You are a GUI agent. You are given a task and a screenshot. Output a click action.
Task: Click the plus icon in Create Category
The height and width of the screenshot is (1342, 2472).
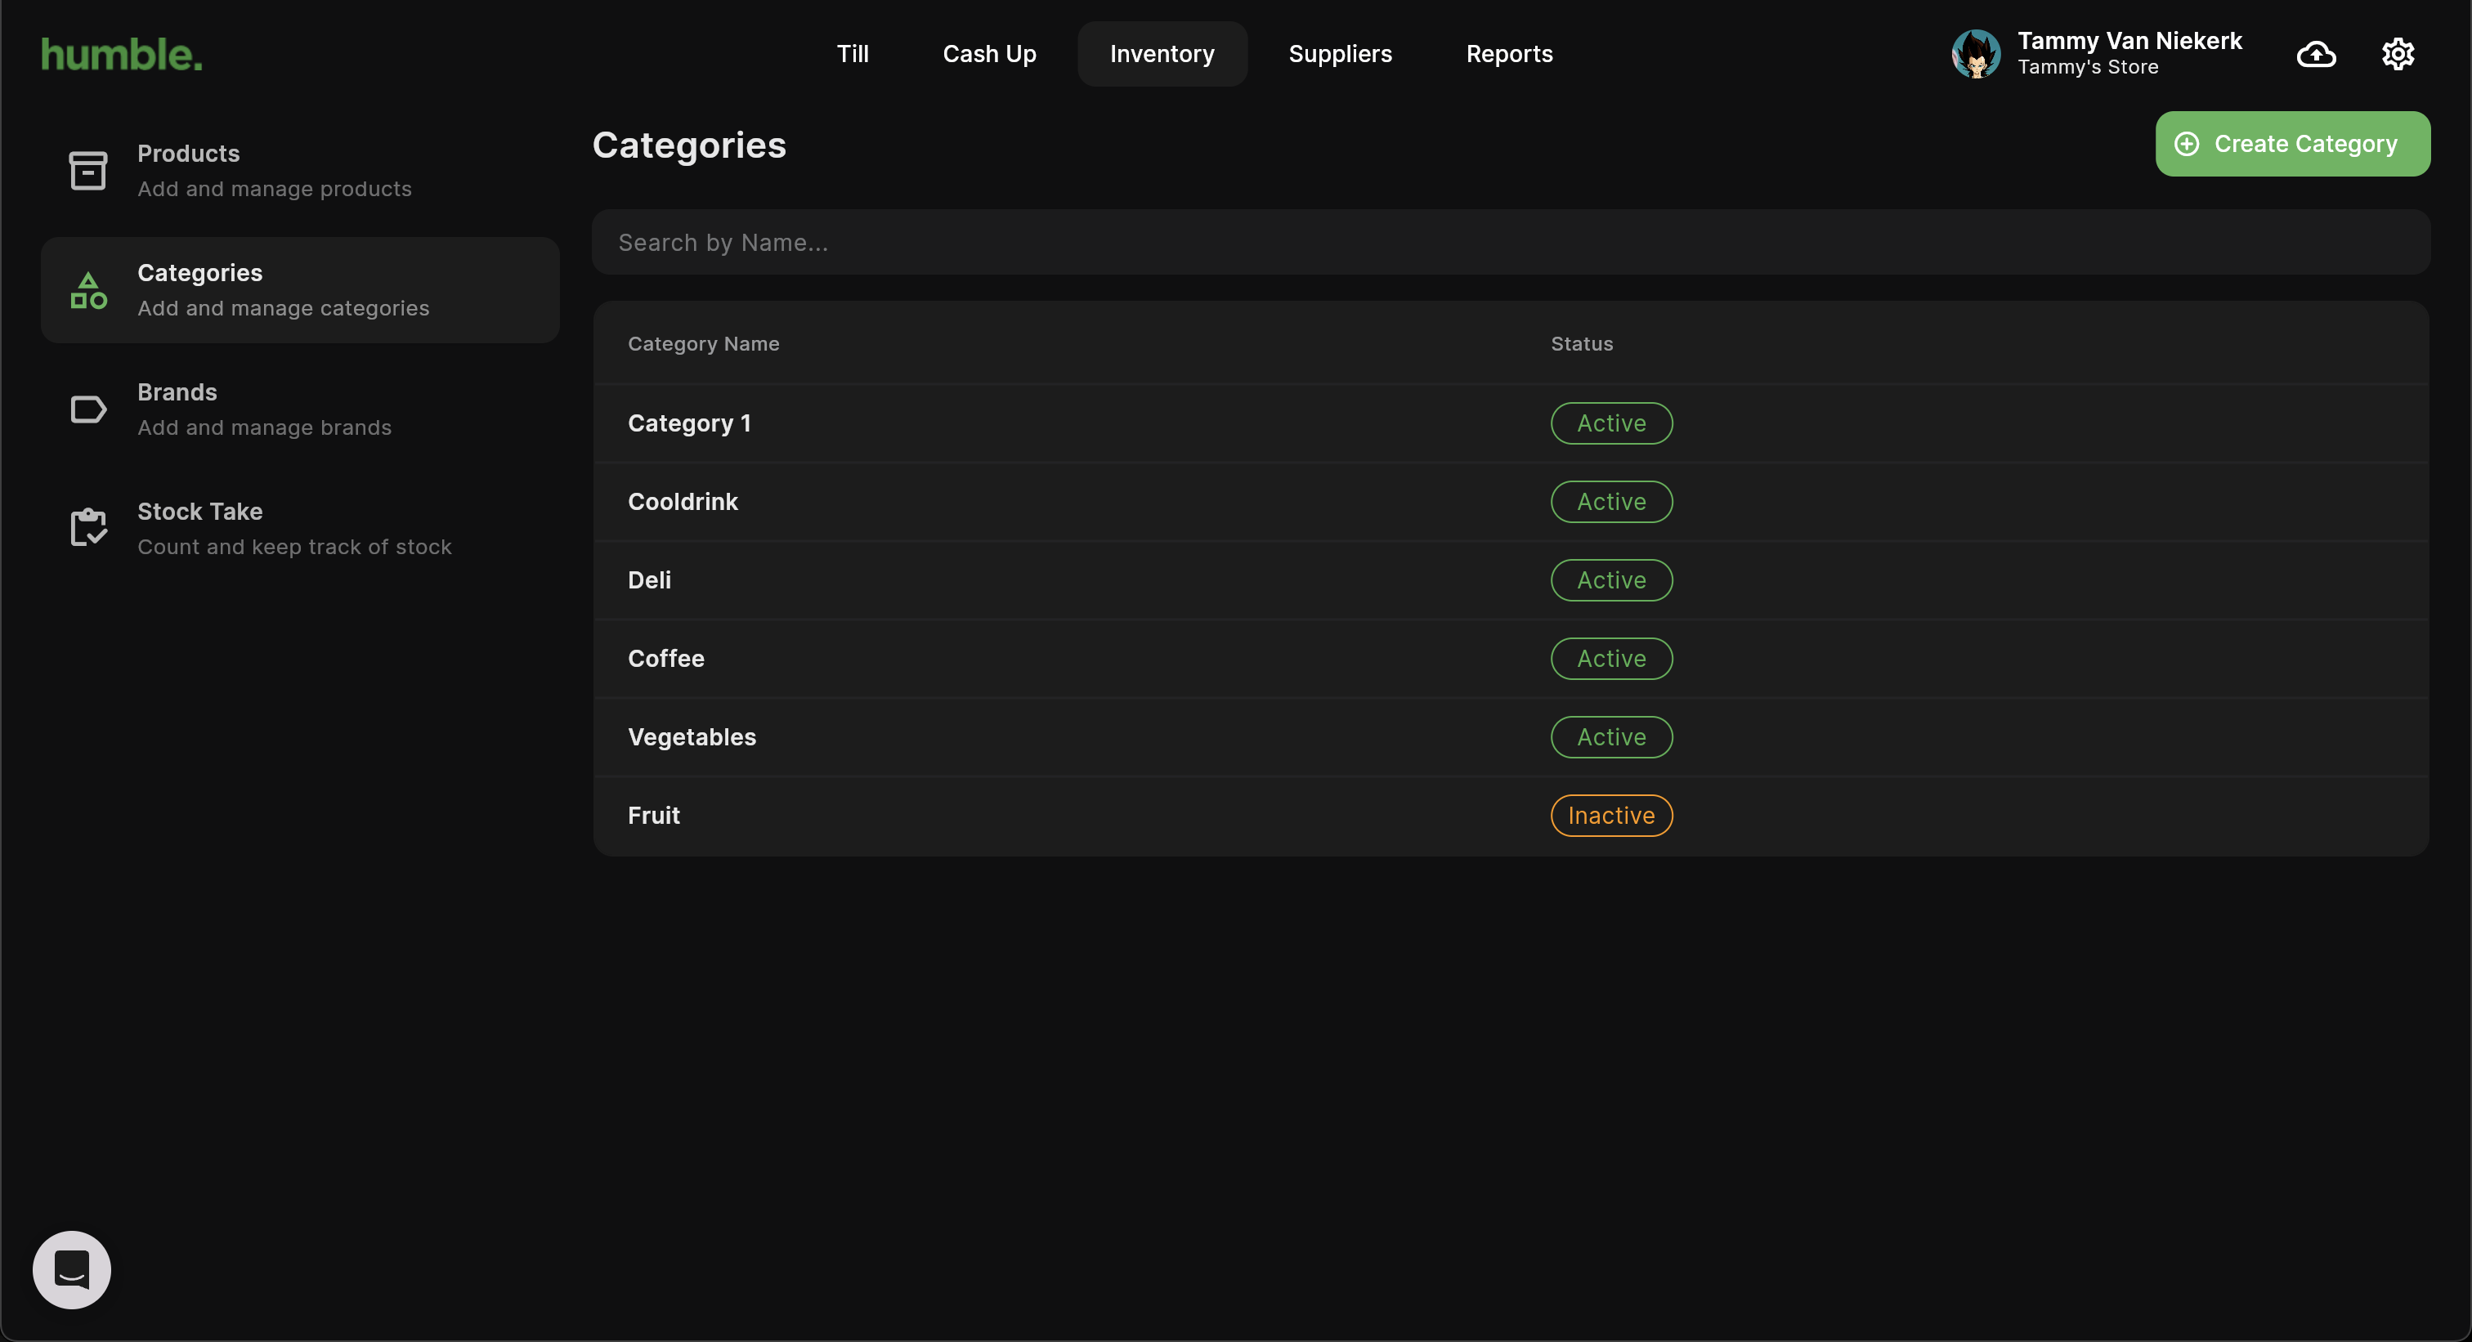2186,144
